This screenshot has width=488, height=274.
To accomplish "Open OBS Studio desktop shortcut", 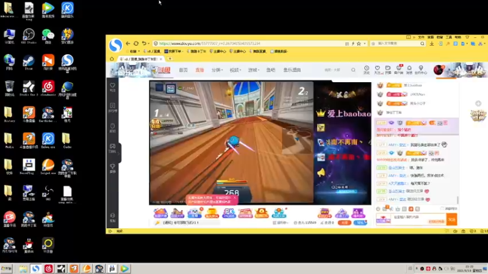I will click(29, 36).
